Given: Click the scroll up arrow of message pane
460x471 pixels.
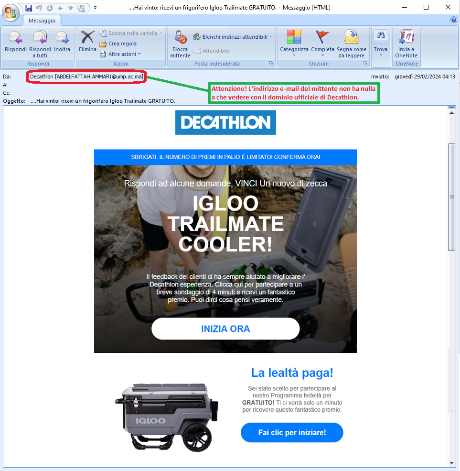Looking at the screenshot, I should pyautogui.click(x=451, y=113).
